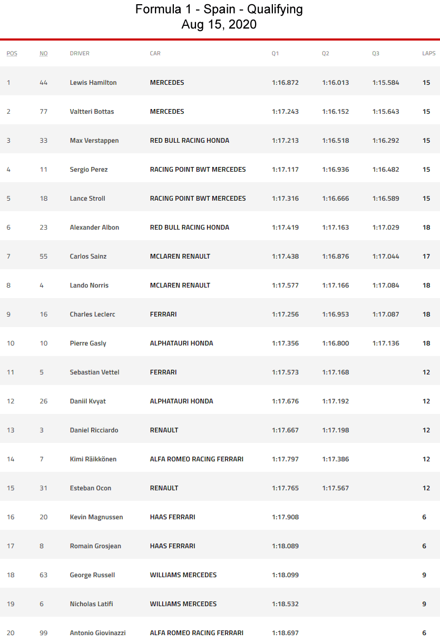The height and width of the screenshot is (642, 440).
Task: Click the Q1 column header
Action: tap(276, 53)
